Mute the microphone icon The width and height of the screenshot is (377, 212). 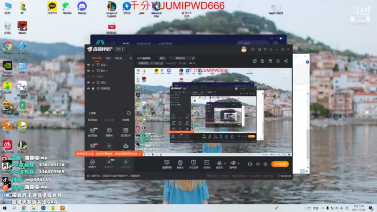pos(219,163)
